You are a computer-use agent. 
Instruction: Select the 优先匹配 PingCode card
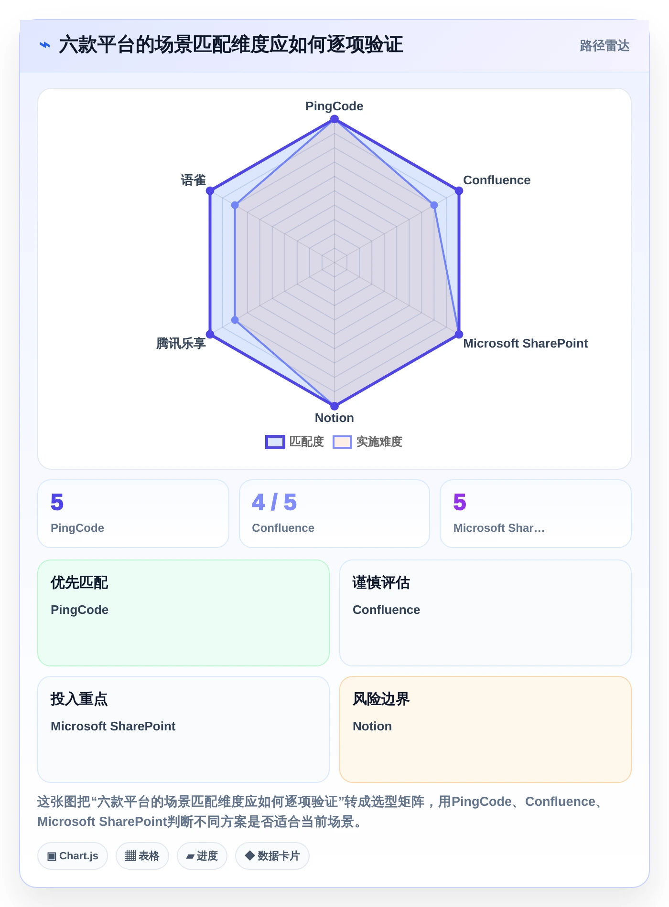(183, 613)
